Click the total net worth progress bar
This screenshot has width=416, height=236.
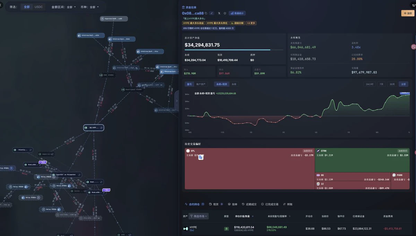tap(234, 50)
